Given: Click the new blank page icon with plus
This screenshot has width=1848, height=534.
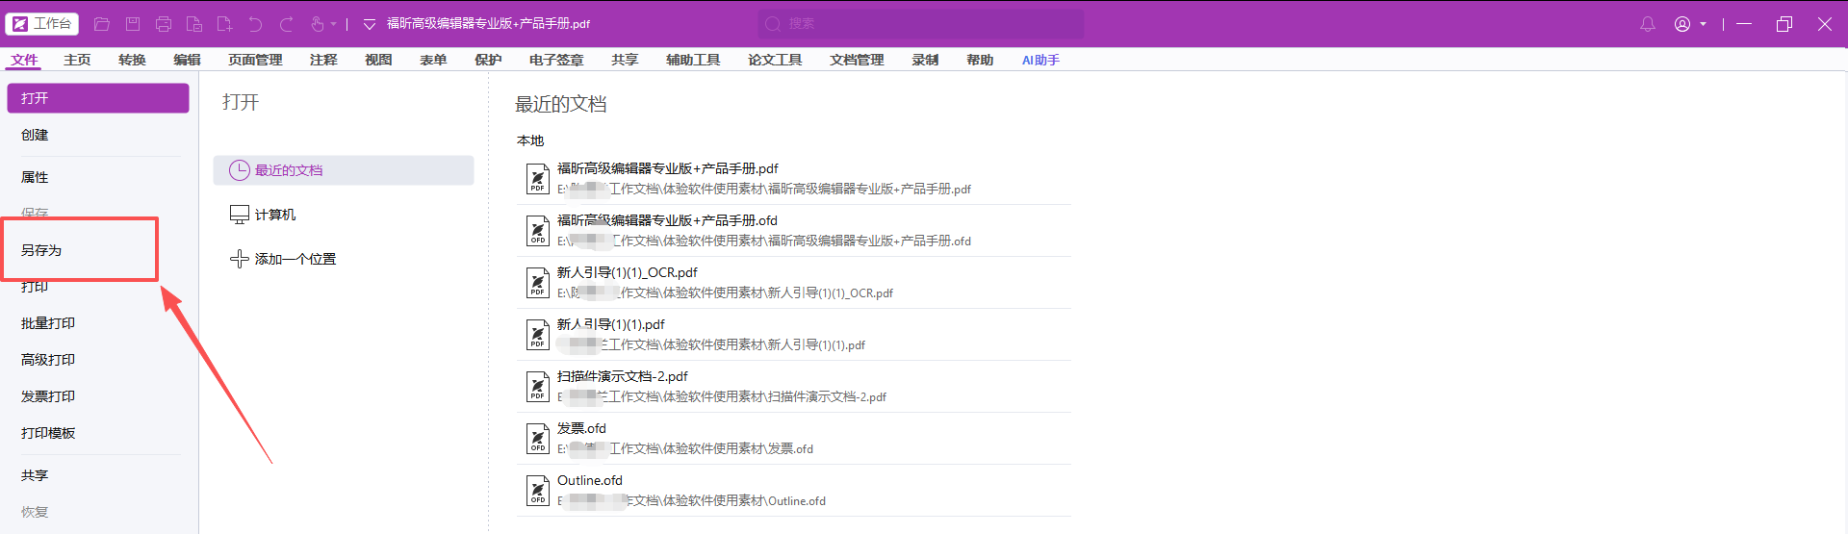Looking at the screenshot, I should [x=225, y=24].
